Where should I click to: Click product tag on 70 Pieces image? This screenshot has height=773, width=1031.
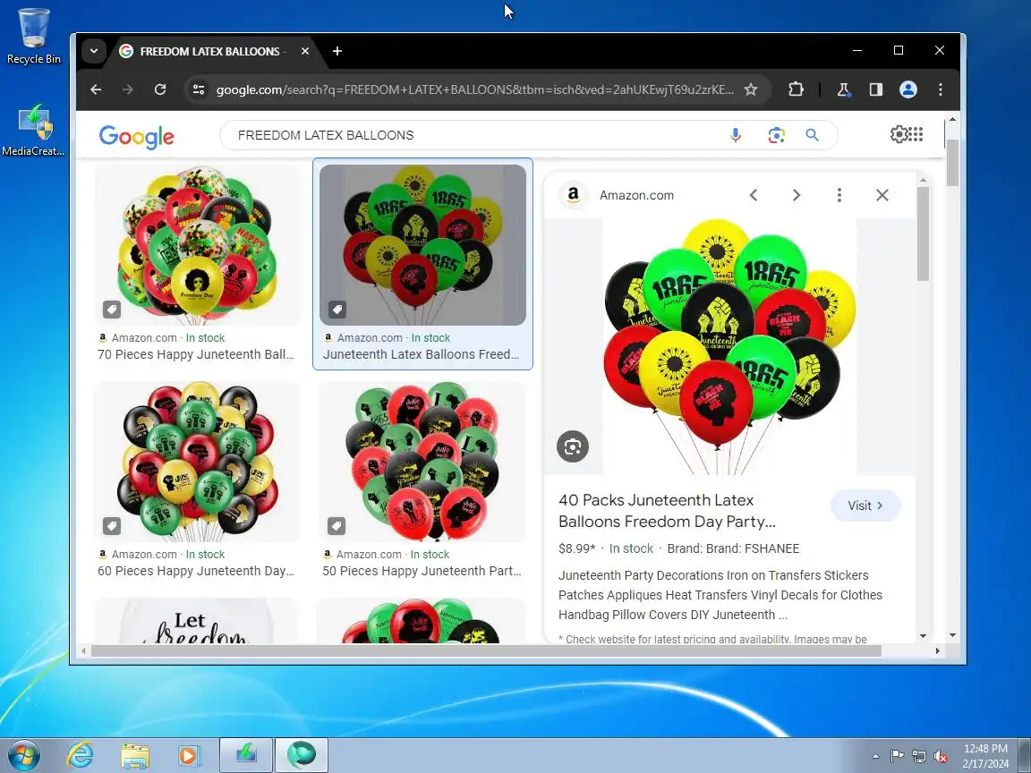pos(112,310)
